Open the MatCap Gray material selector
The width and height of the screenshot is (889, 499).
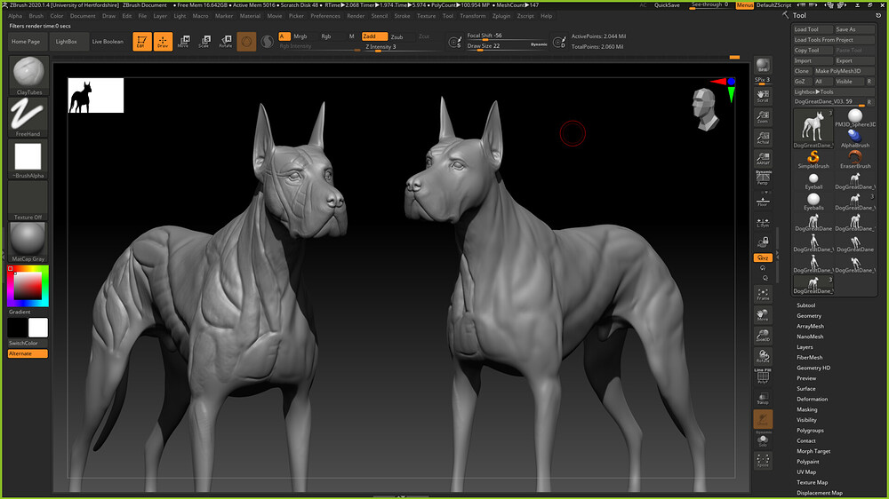coord(28,242)
